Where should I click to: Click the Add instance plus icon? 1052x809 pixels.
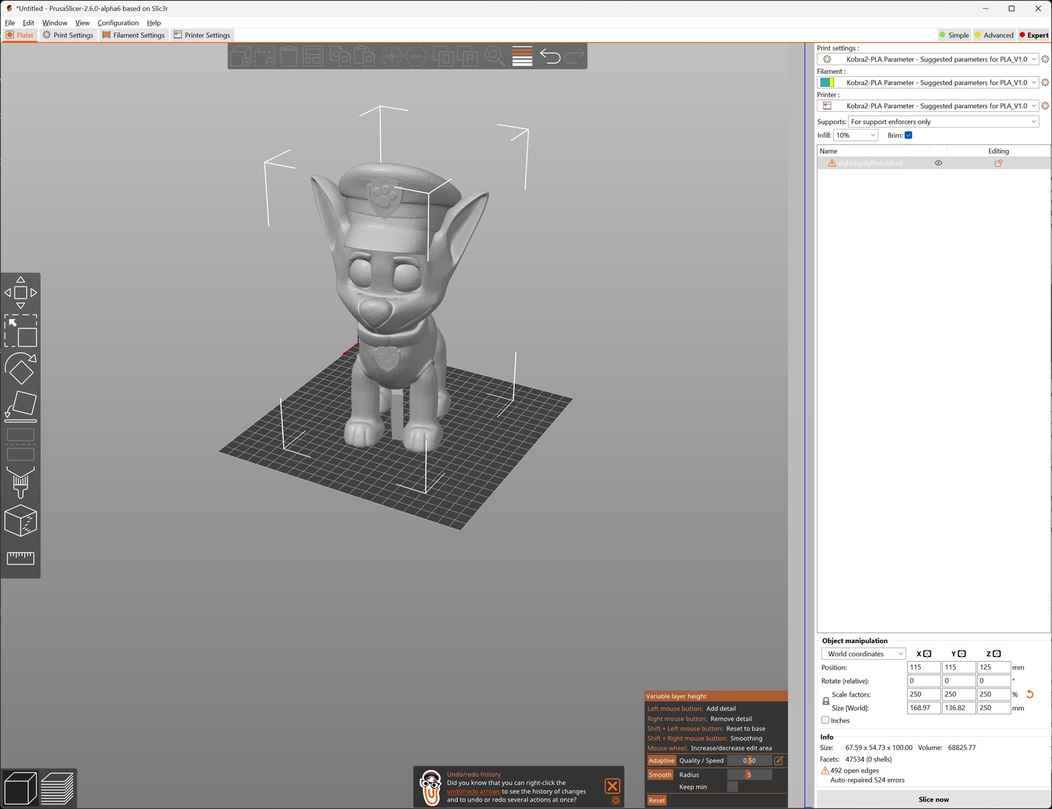392,57
